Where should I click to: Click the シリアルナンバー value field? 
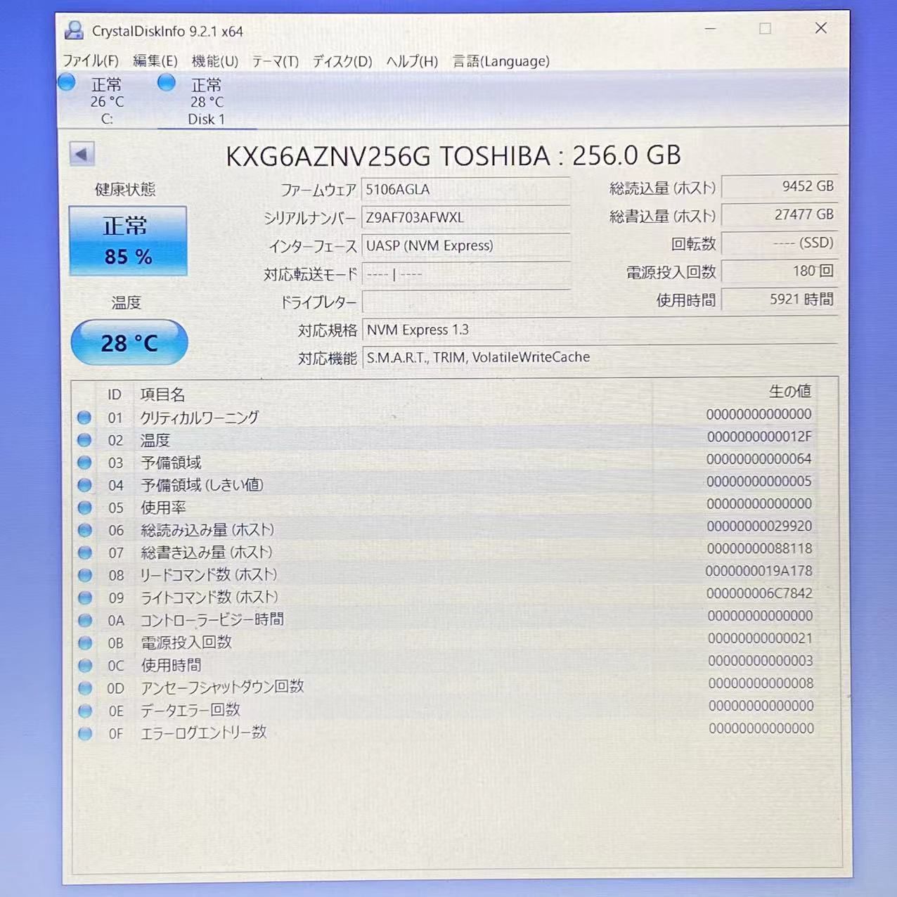(x=466, y=218)
